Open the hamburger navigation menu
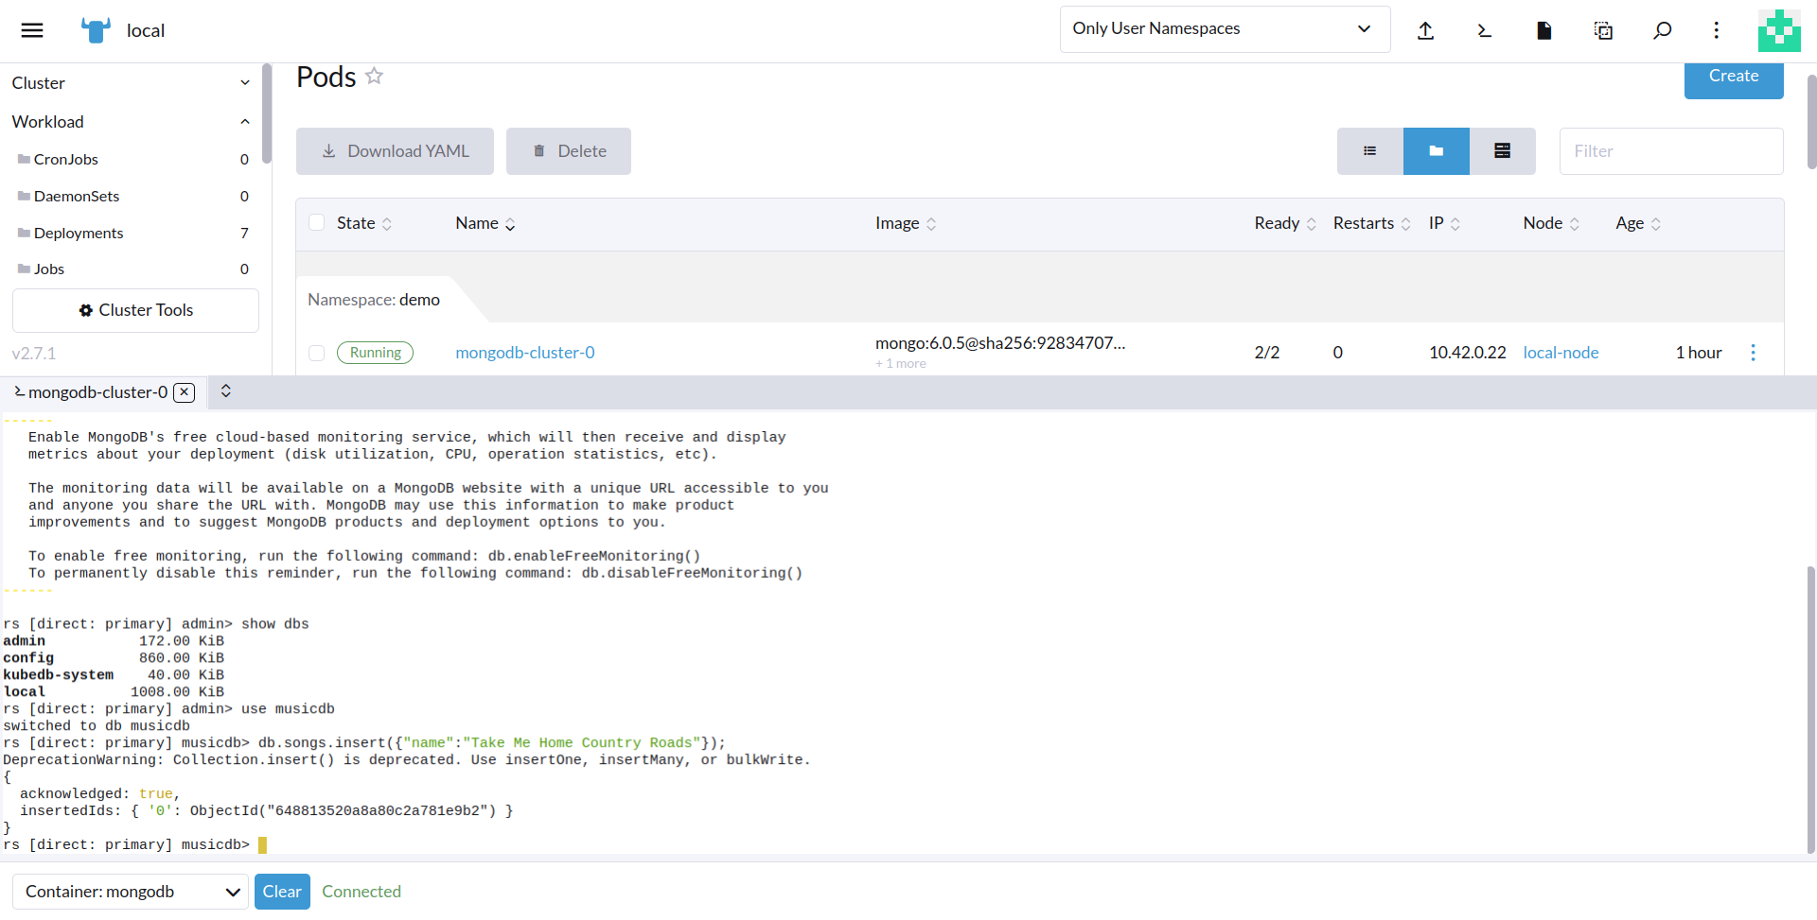 point(32,30)
